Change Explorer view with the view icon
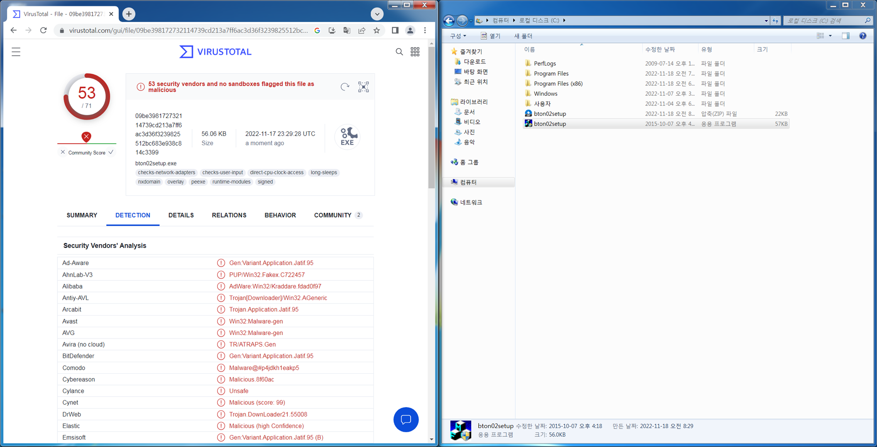Screen dimensions: 877x447 click(820, 36)
